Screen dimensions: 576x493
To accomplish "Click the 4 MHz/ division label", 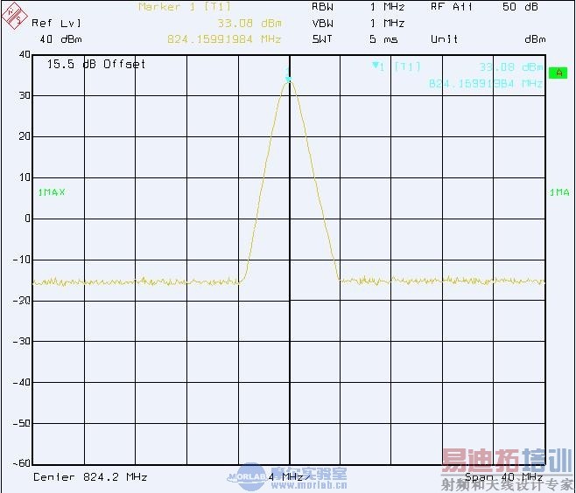I will click(289, 477).
